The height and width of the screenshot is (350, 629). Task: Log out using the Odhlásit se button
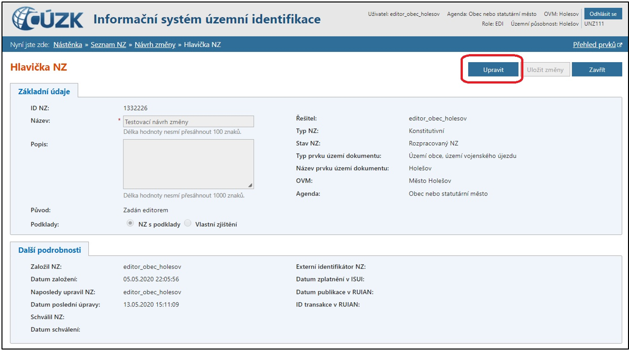(603, 14)
